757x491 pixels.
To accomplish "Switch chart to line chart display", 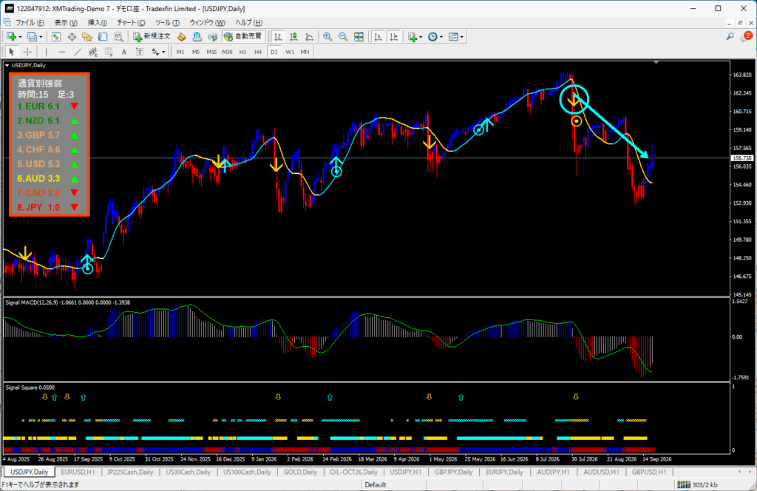I will pos(309,37).
